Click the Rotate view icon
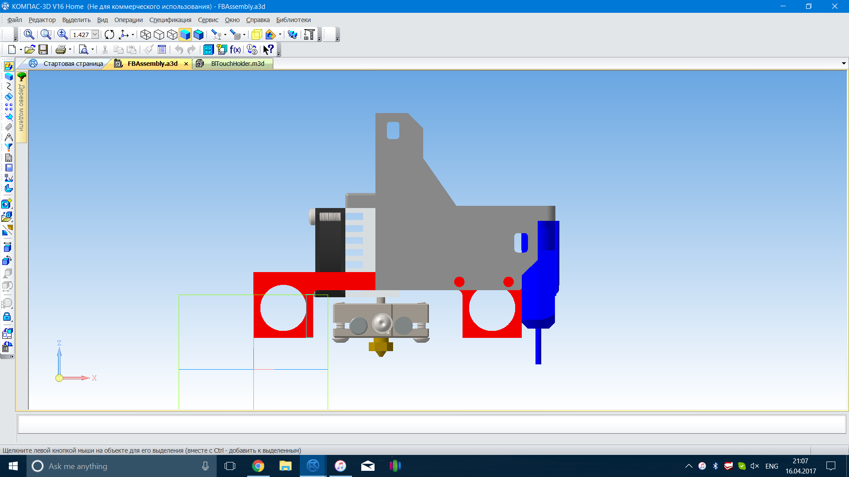Image resolution: width=849 pixels, height=477 pixels. (110, 34)
